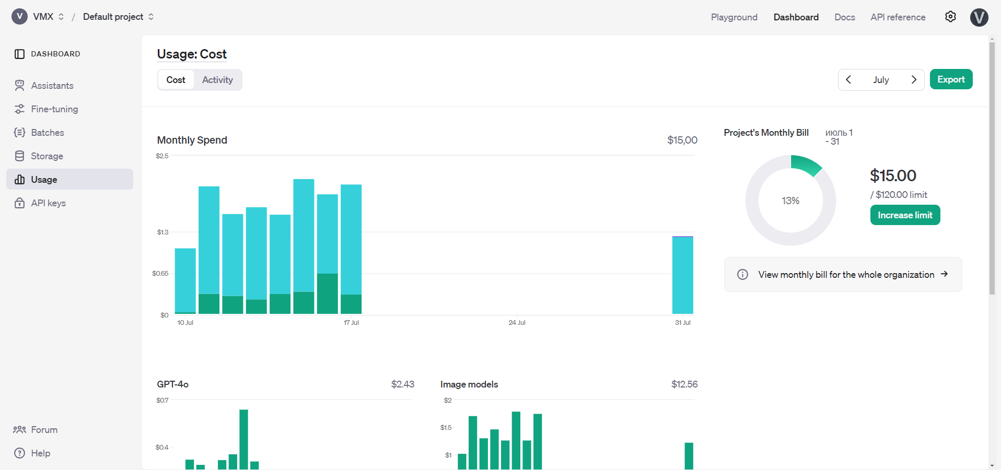Go to Fine-tuning in sidebar
The image size is (1001, 470).
[54, 109]
